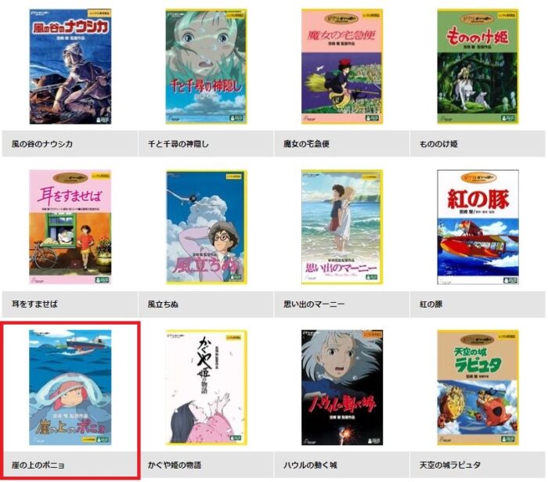548x482 pixels.
Task: Open the もののけ姫 cover thumbnail
Action: 478,67
